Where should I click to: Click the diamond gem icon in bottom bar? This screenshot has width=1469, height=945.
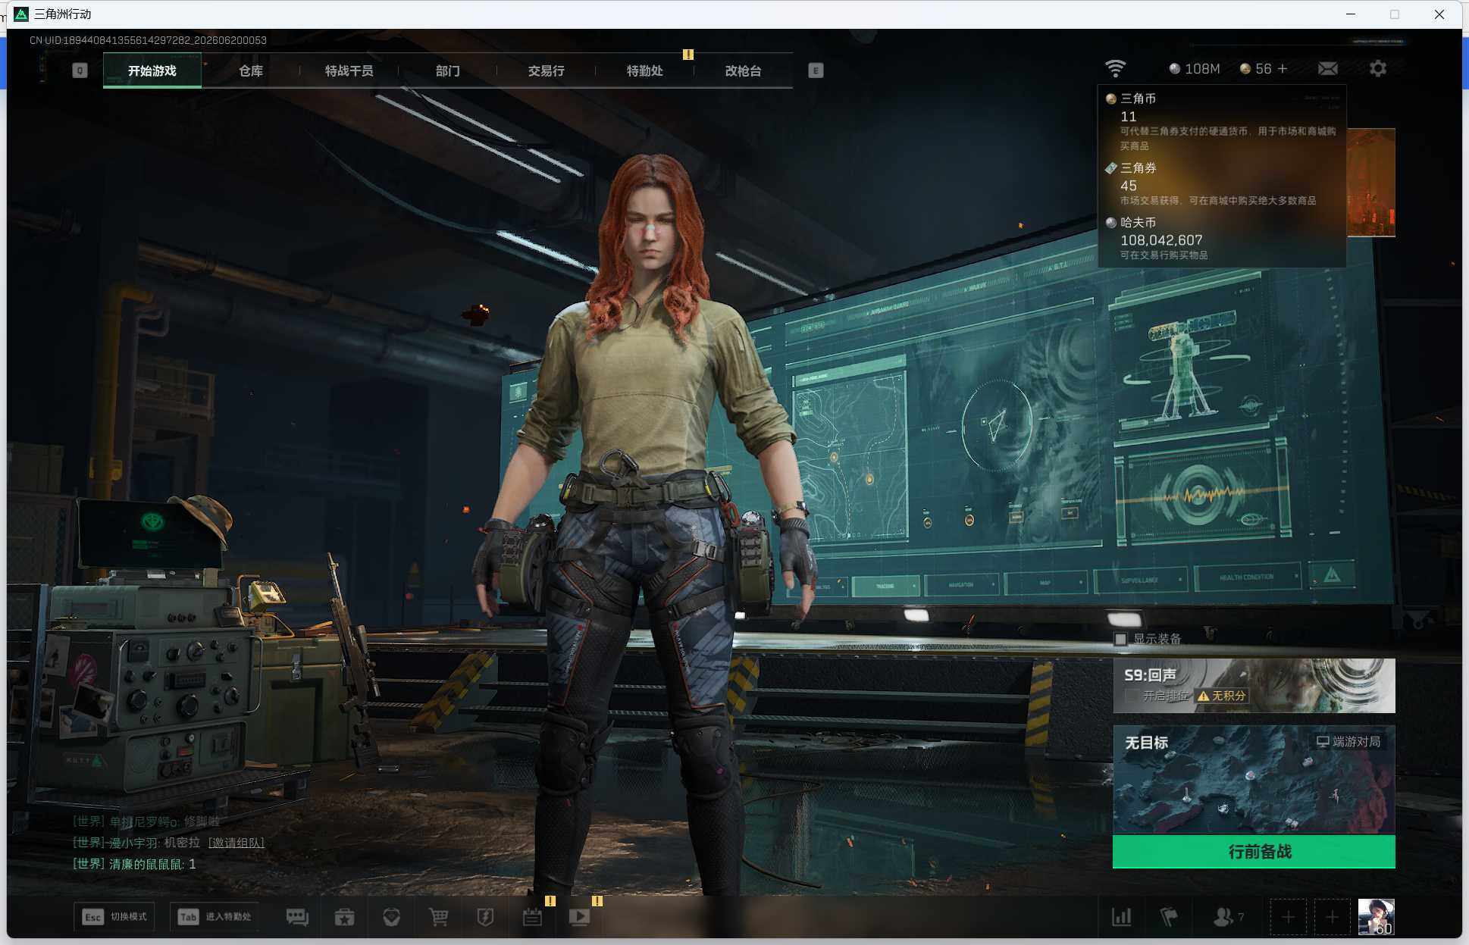click(391, 917)
